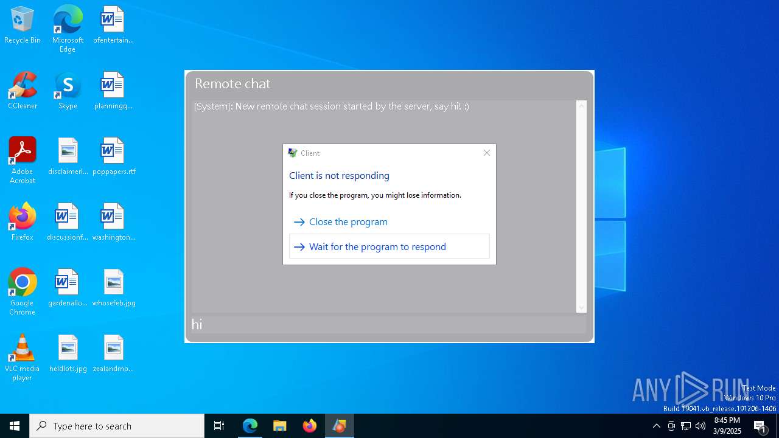Select Microsoft Edge desktop shortcut
The image size is (779, 438).
tap(68, 29)
